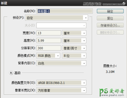Open the RGB 颜色 color mode dropdown
The image size is (127, 98).
(x=48, y=56)
